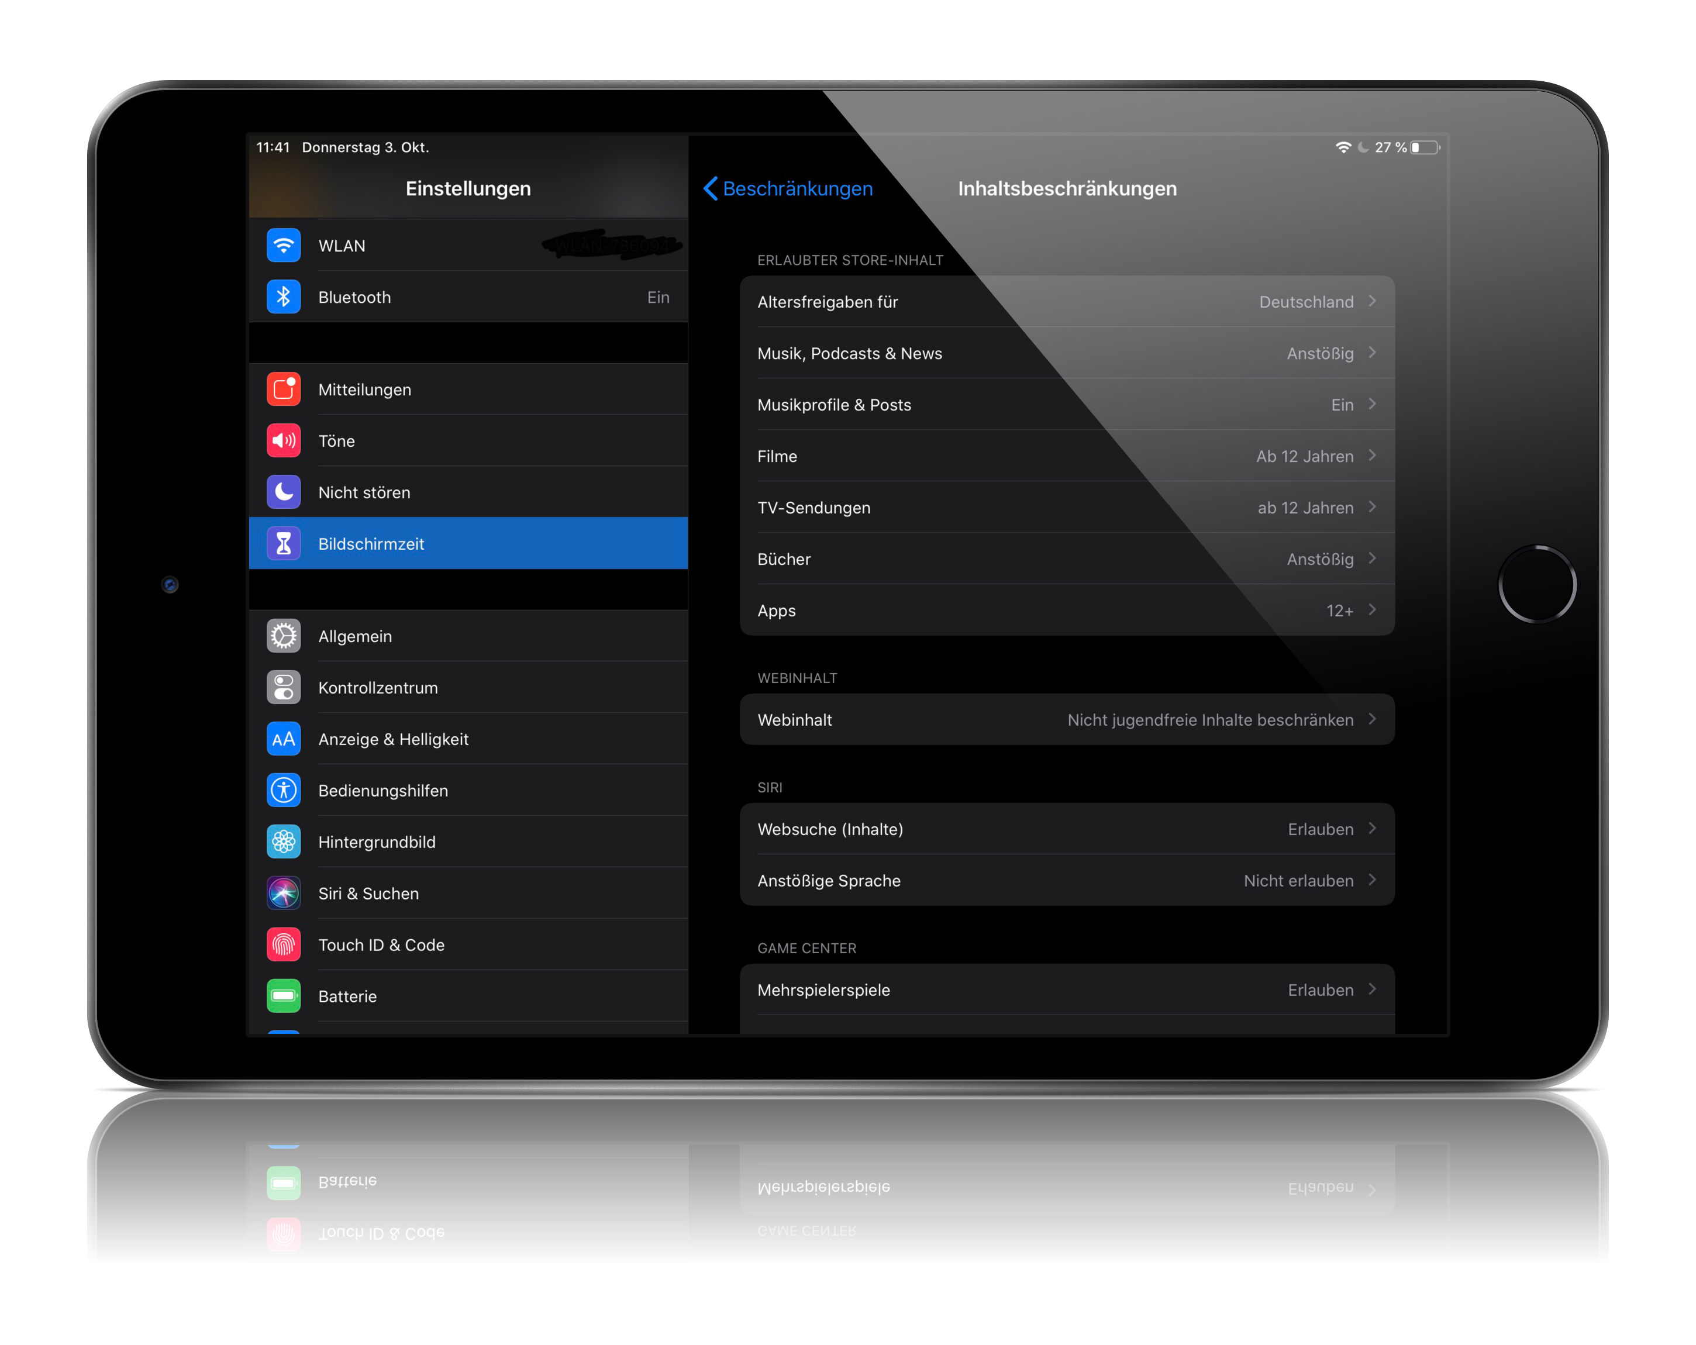Click the Bücher 'Anstößig' value

[1320, 559]
